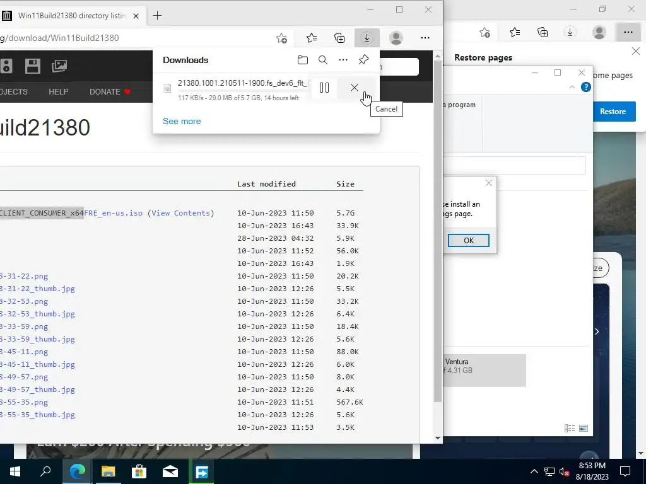
Task: Open Favorites icon in background Edge toolbar
Action: [515, 32]
